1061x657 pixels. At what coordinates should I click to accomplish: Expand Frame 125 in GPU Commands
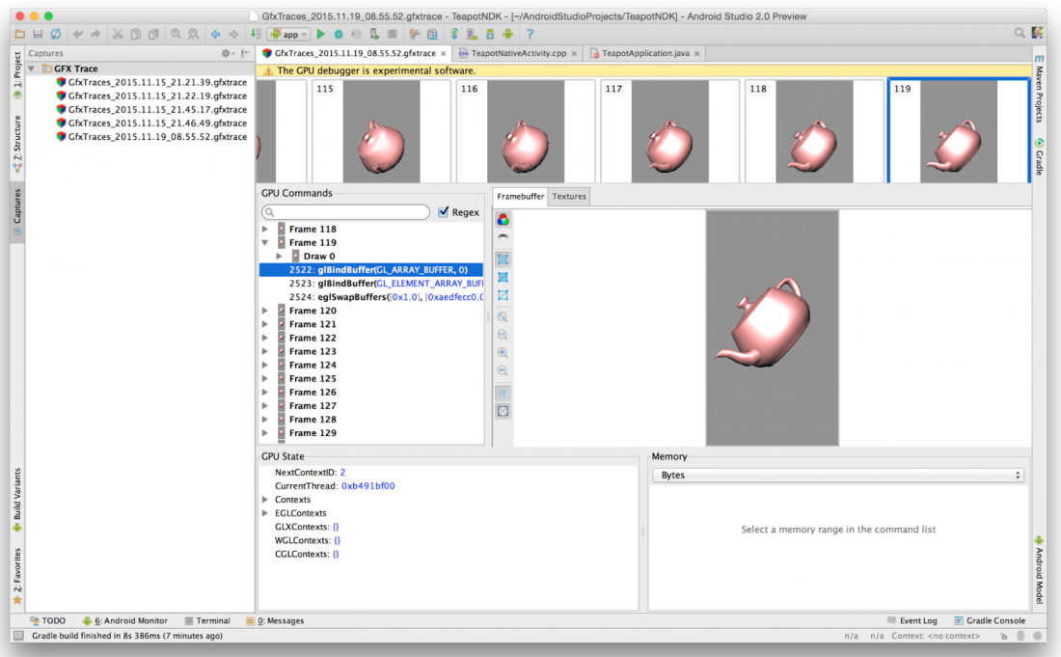pos(265,378)
